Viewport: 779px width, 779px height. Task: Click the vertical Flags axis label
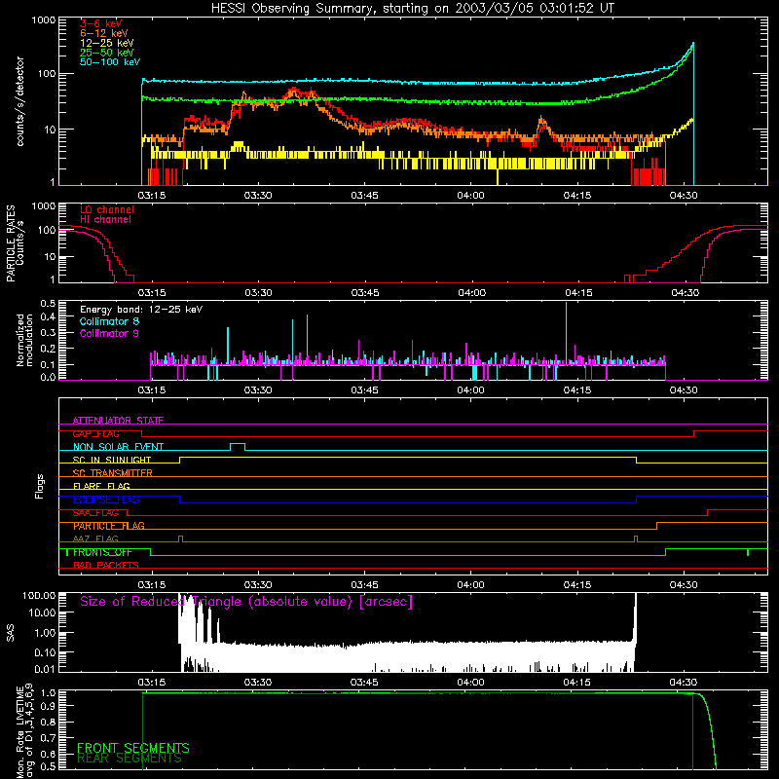pos(39,486)
